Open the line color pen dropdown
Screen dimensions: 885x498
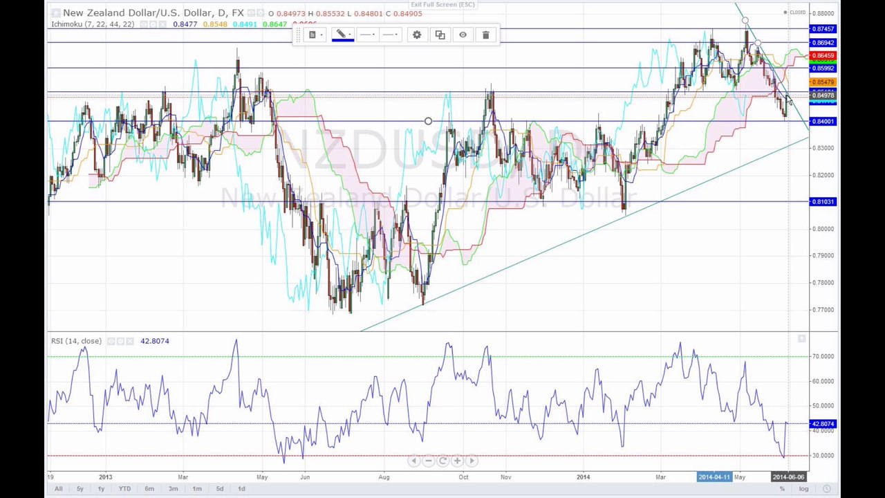click(x=342, y=35)
